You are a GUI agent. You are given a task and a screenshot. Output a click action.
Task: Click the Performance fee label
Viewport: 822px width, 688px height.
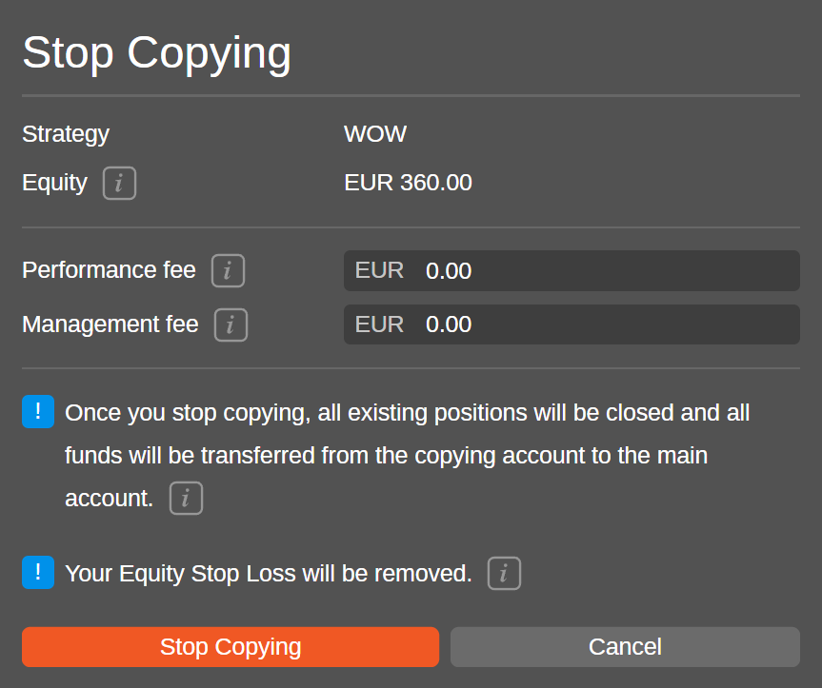click(109, 270)
